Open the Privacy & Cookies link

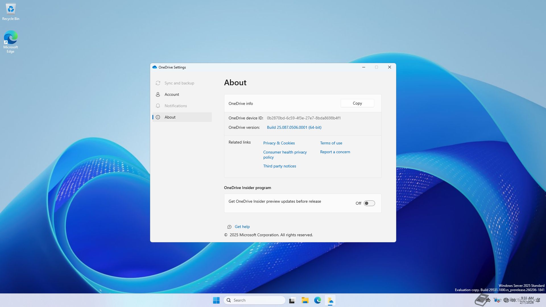[279, 143]
